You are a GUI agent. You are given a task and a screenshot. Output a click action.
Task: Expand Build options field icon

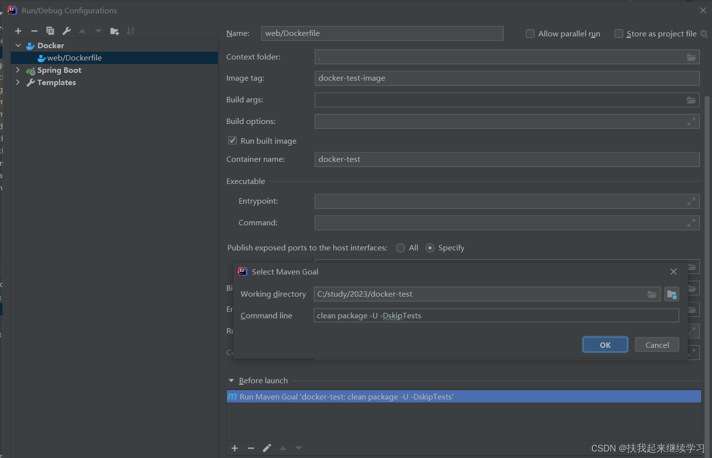pos(691,122)
